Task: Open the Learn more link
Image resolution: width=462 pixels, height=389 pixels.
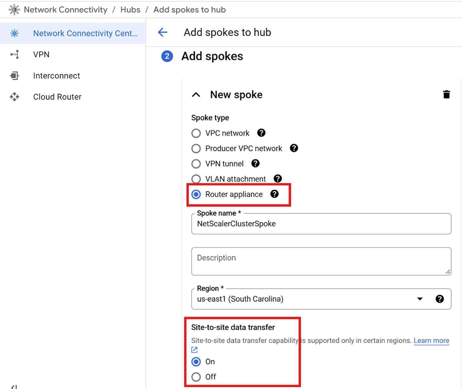Action: [x=431, y=341]
